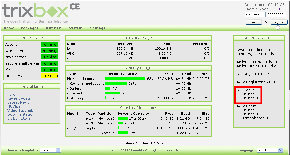This screenshot has height=155, width=290.
Task: Click the /dev/sda2 17% capacity bar
Action: pos(123,118)
